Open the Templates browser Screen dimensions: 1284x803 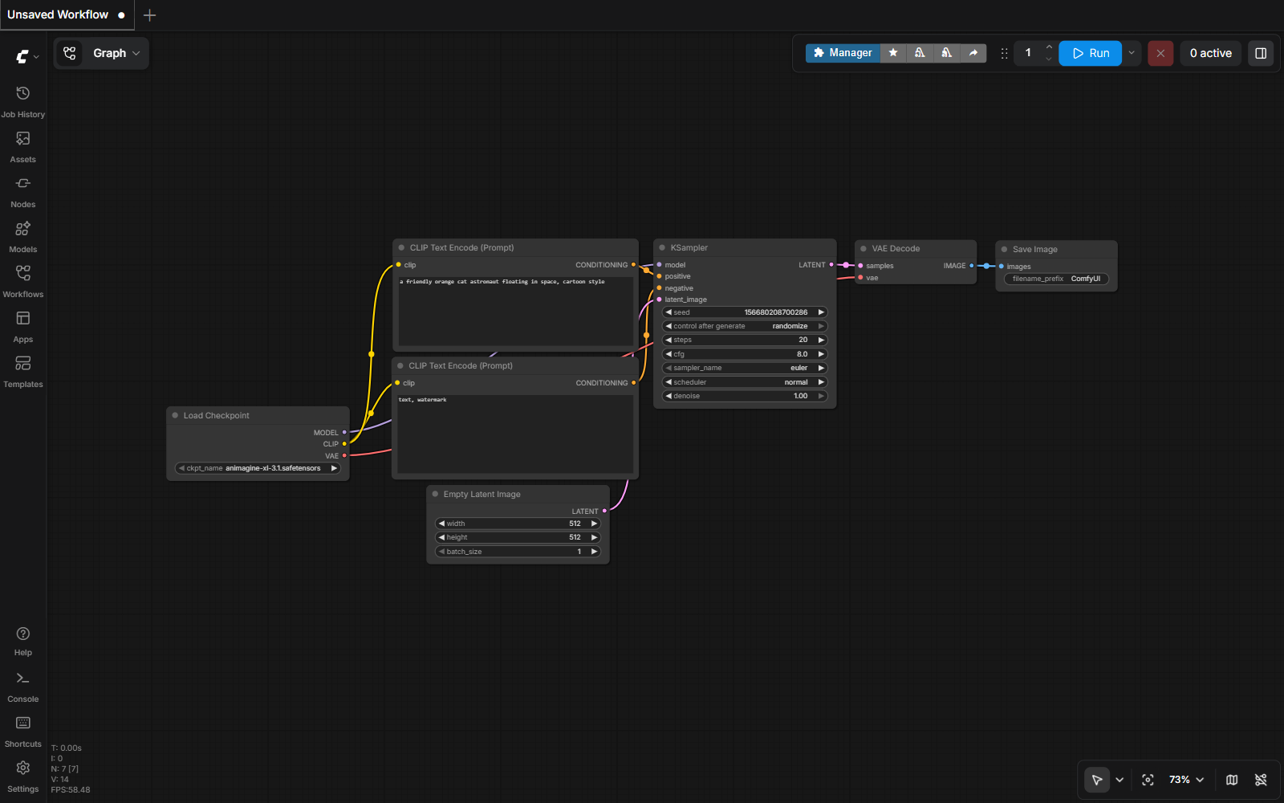22,372
